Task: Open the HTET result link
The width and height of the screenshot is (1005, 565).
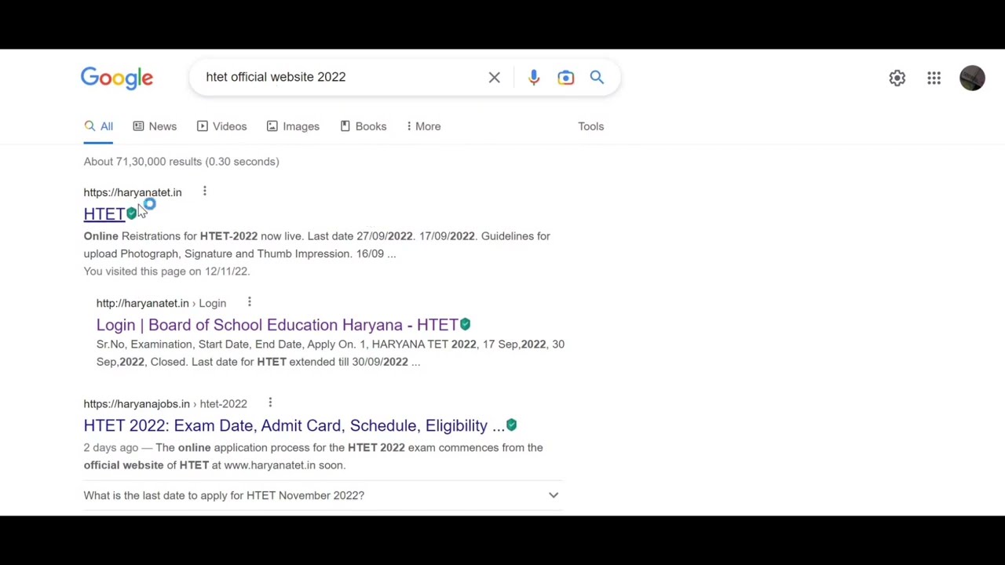Action: (104, 213)
